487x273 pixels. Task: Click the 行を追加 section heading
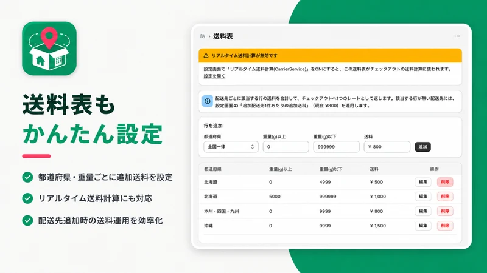213,126
